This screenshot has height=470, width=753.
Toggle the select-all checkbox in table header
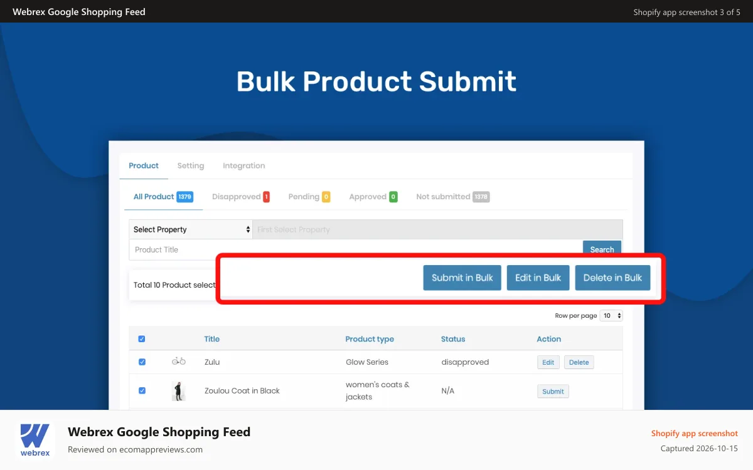pos(142,339)
